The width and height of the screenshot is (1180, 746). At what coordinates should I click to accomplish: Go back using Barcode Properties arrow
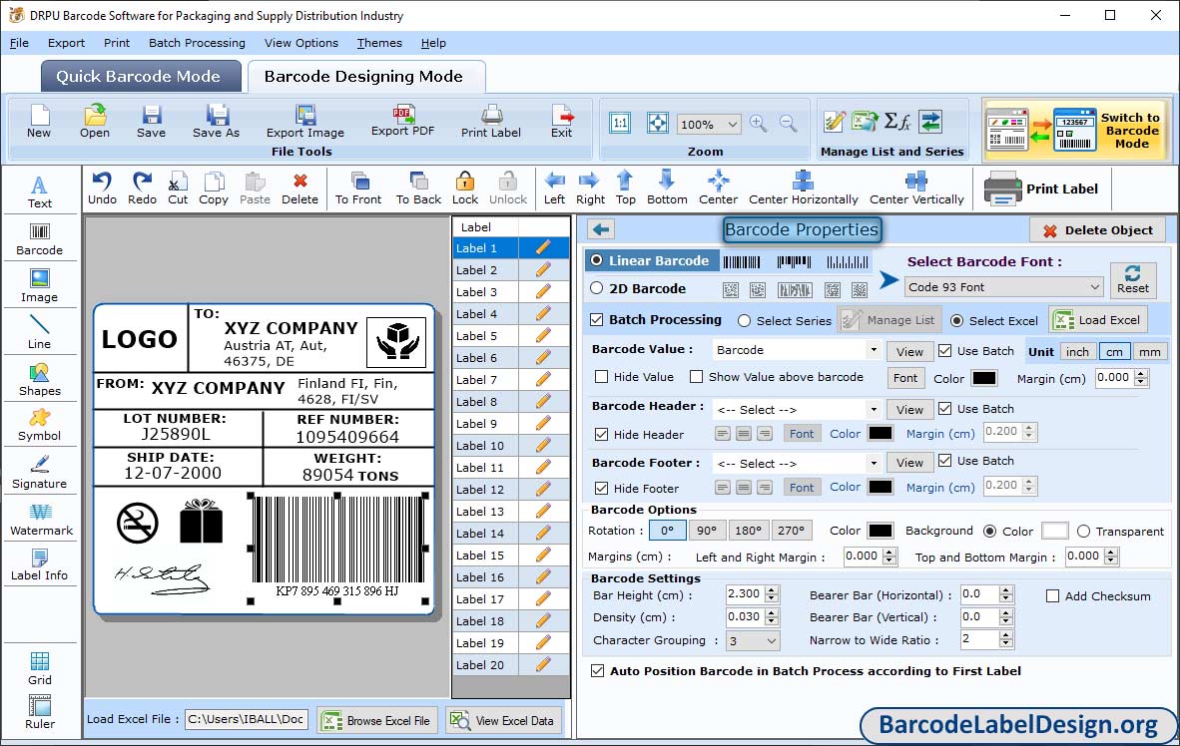coord(601,229)
